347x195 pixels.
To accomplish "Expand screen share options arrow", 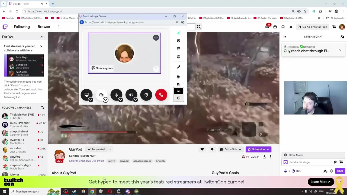I will point(91,100).
